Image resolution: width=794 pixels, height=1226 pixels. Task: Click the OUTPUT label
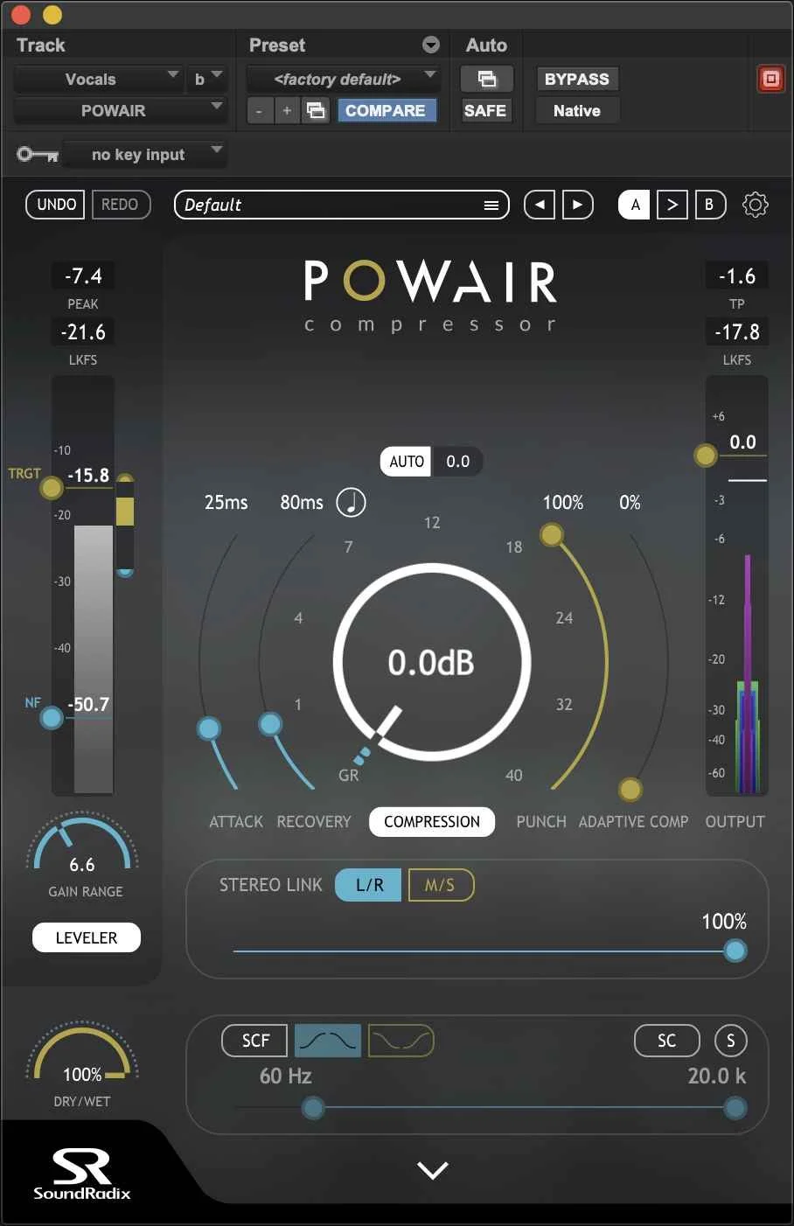(735, 822)
